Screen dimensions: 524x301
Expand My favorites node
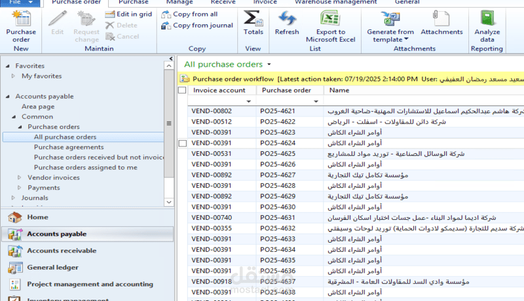tap(13, 76)
